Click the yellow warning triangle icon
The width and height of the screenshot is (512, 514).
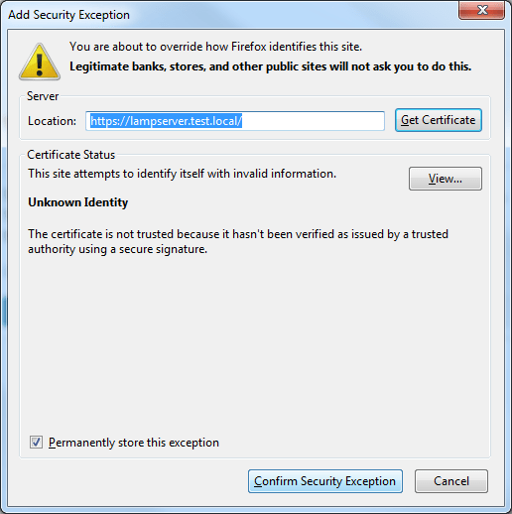(40, 62)
